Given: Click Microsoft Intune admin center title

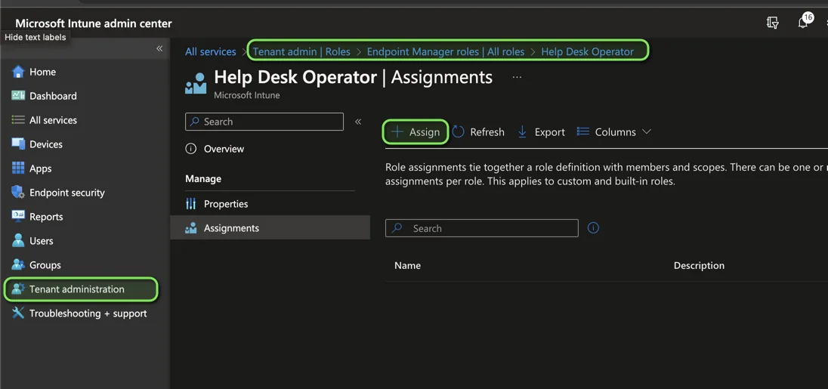Looking at the screenshot, I should click(x=94, y=23).
